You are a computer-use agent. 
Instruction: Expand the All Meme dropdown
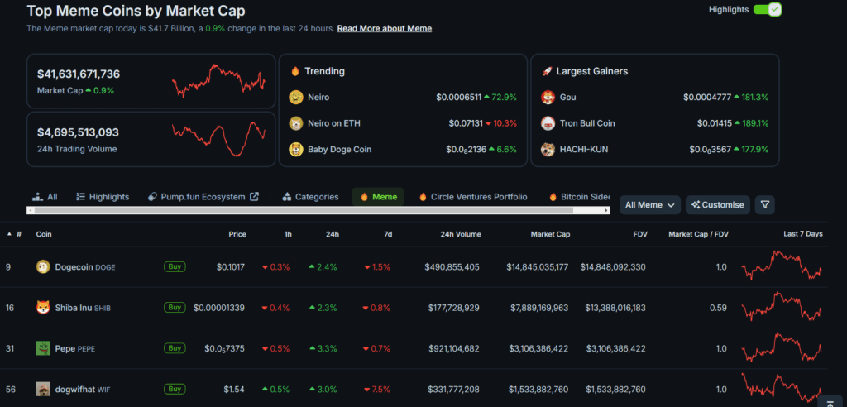[x=652, y=204]
